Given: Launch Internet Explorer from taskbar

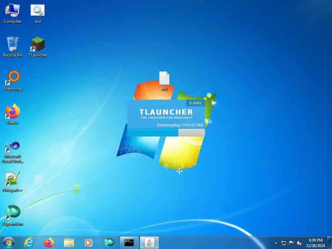Looking at the screenshot, I should click(x=29, y=243).
